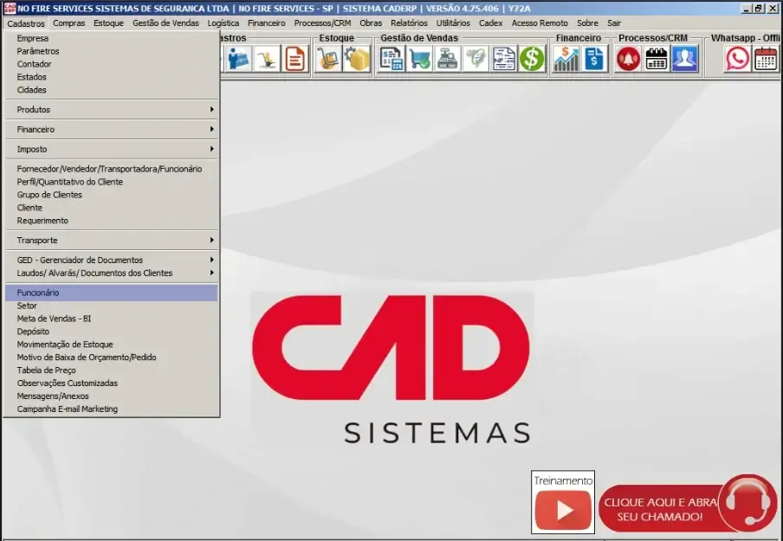Choose Fornecedor/Vendedor/Transportadora/Funcionário entry
Viewport: 783px width, 541px height.
[111, 169]
